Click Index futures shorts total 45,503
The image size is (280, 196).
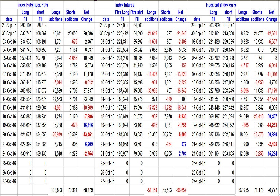point(167,190)
